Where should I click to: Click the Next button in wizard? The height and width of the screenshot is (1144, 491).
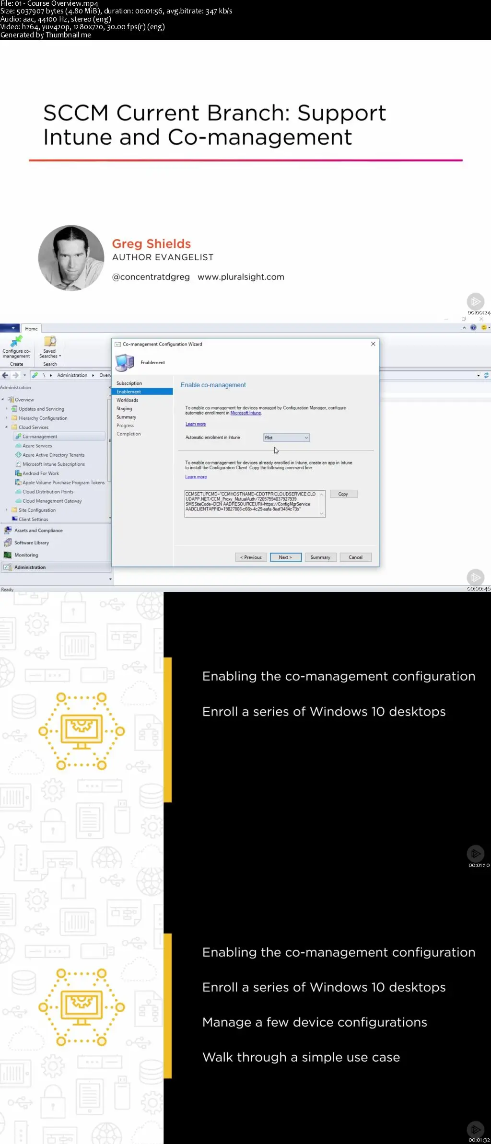click(x=286, y=557)
